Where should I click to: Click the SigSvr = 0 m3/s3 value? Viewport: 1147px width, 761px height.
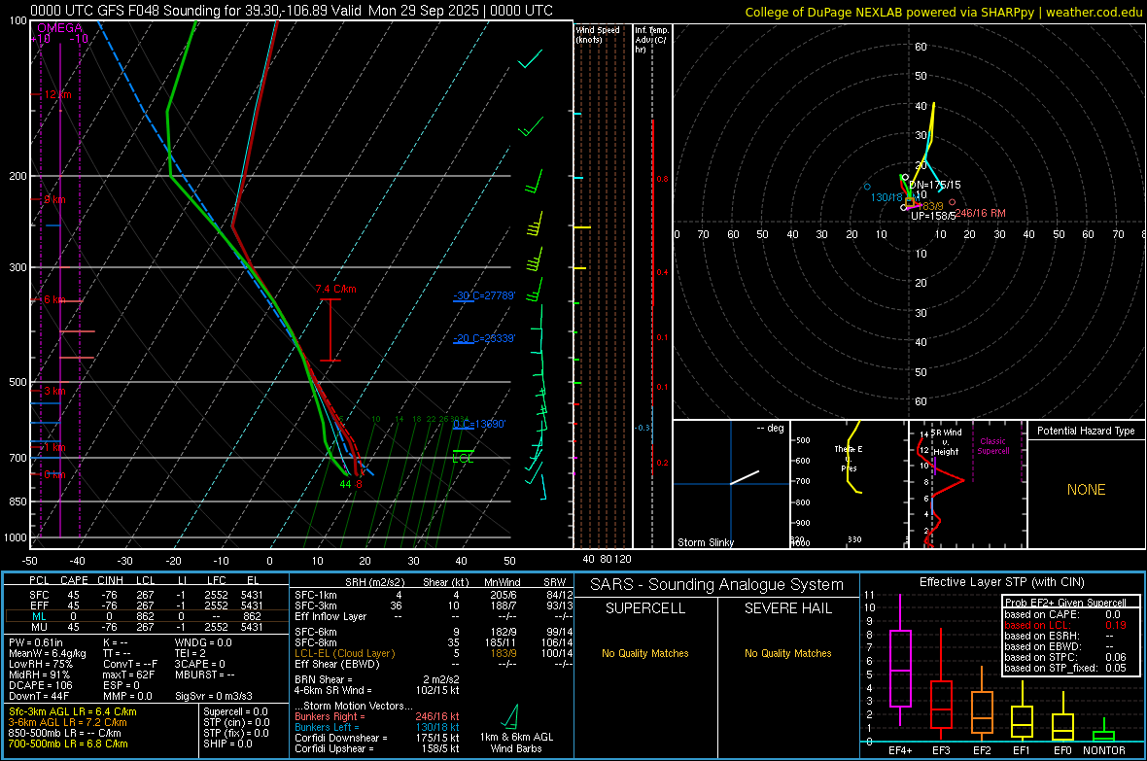(x=214, y=697)
